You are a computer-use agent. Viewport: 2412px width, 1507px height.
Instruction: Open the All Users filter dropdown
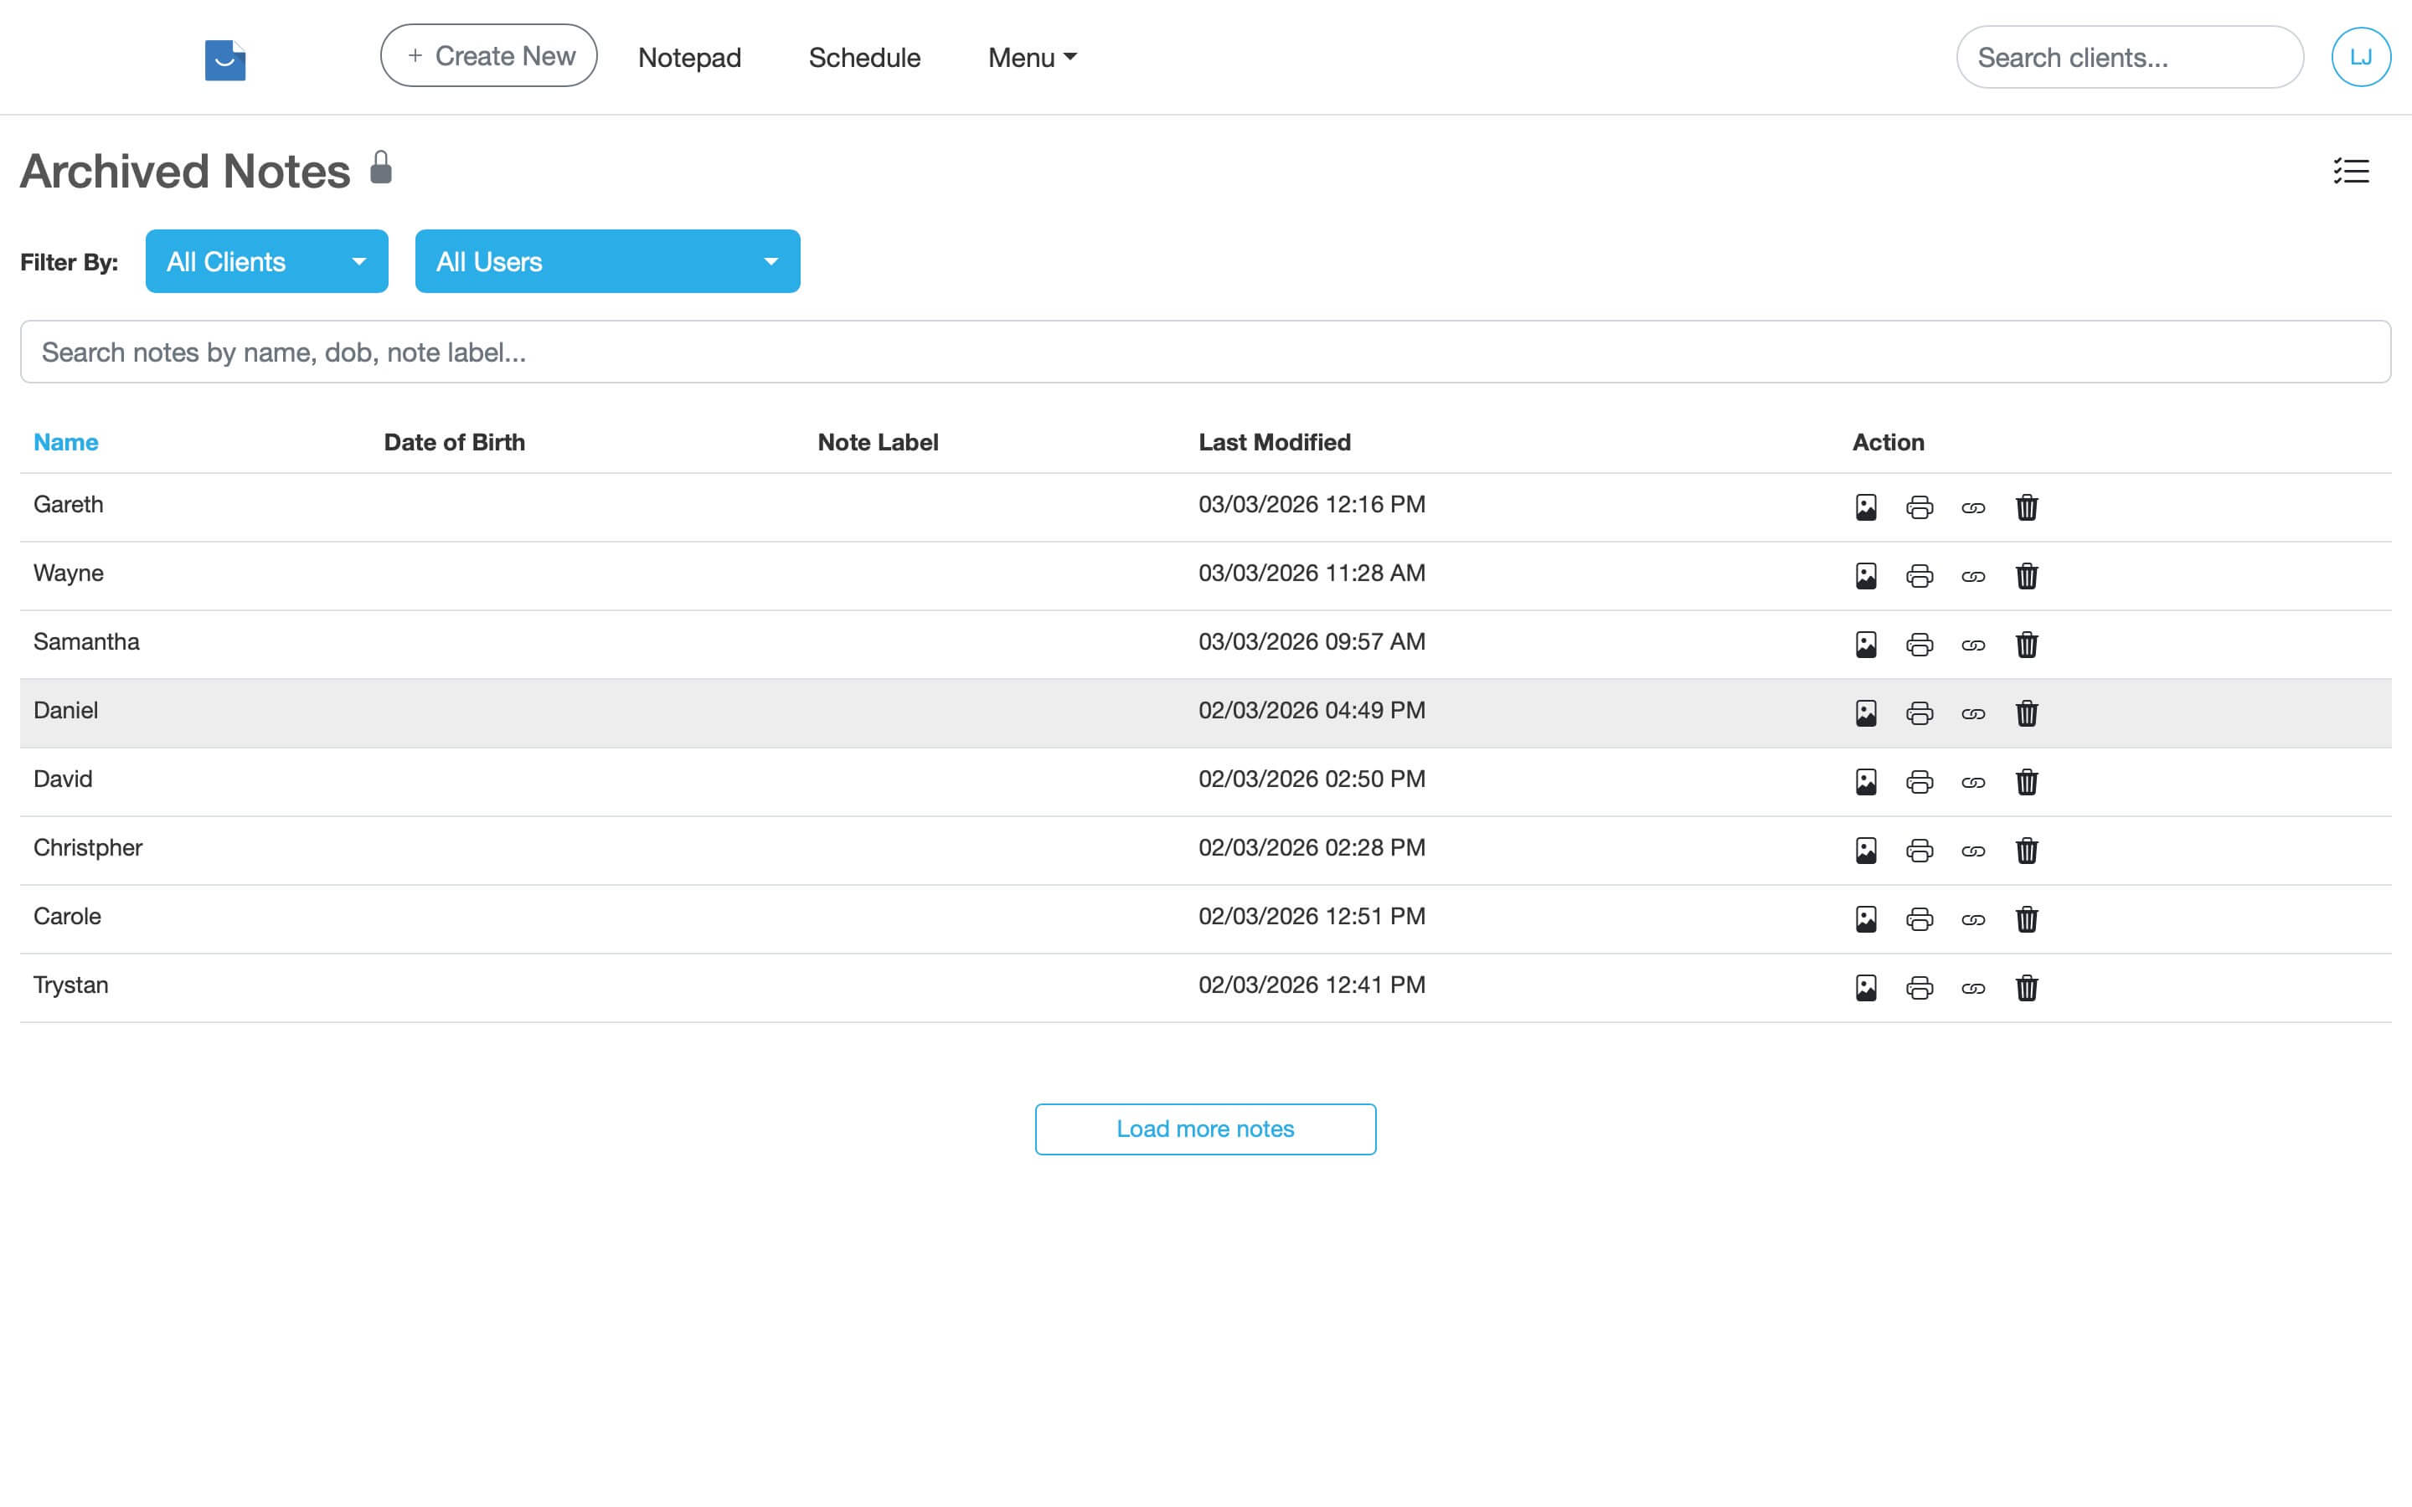pyautogui.click(x=607, y=261)
